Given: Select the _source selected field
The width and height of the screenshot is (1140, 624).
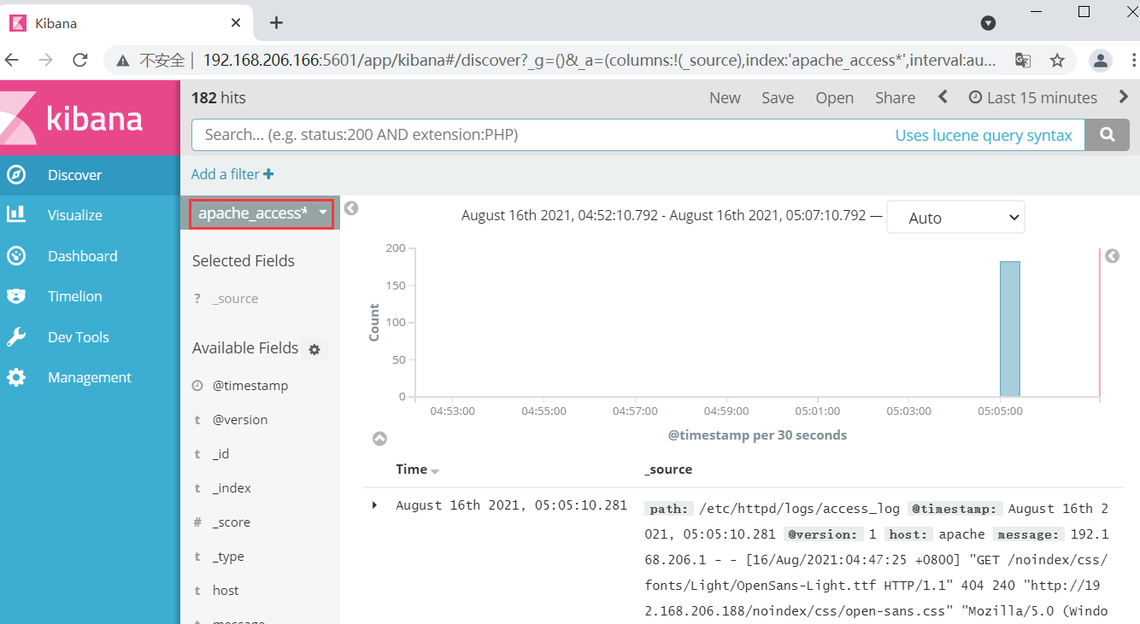Looking at the screenshot, I should 235,299.
